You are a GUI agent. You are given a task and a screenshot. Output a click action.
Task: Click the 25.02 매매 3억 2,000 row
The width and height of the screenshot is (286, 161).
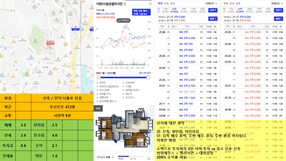pyautogui.click(x=188, y=80)
